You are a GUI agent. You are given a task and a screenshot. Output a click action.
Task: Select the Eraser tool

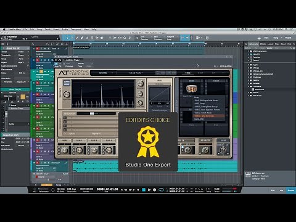click(x=82, y=38)
